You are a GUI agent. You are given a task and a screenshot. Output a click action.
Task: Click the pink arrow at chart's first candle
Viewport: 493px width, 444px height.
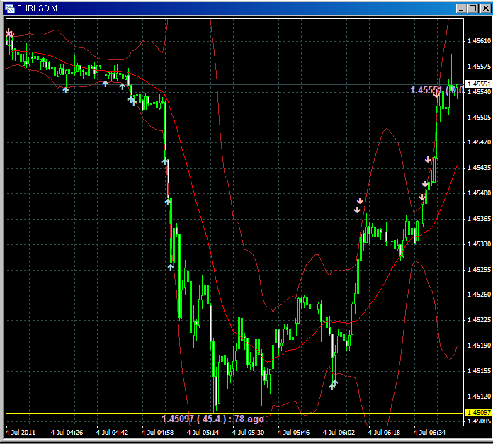click(9, 33)
